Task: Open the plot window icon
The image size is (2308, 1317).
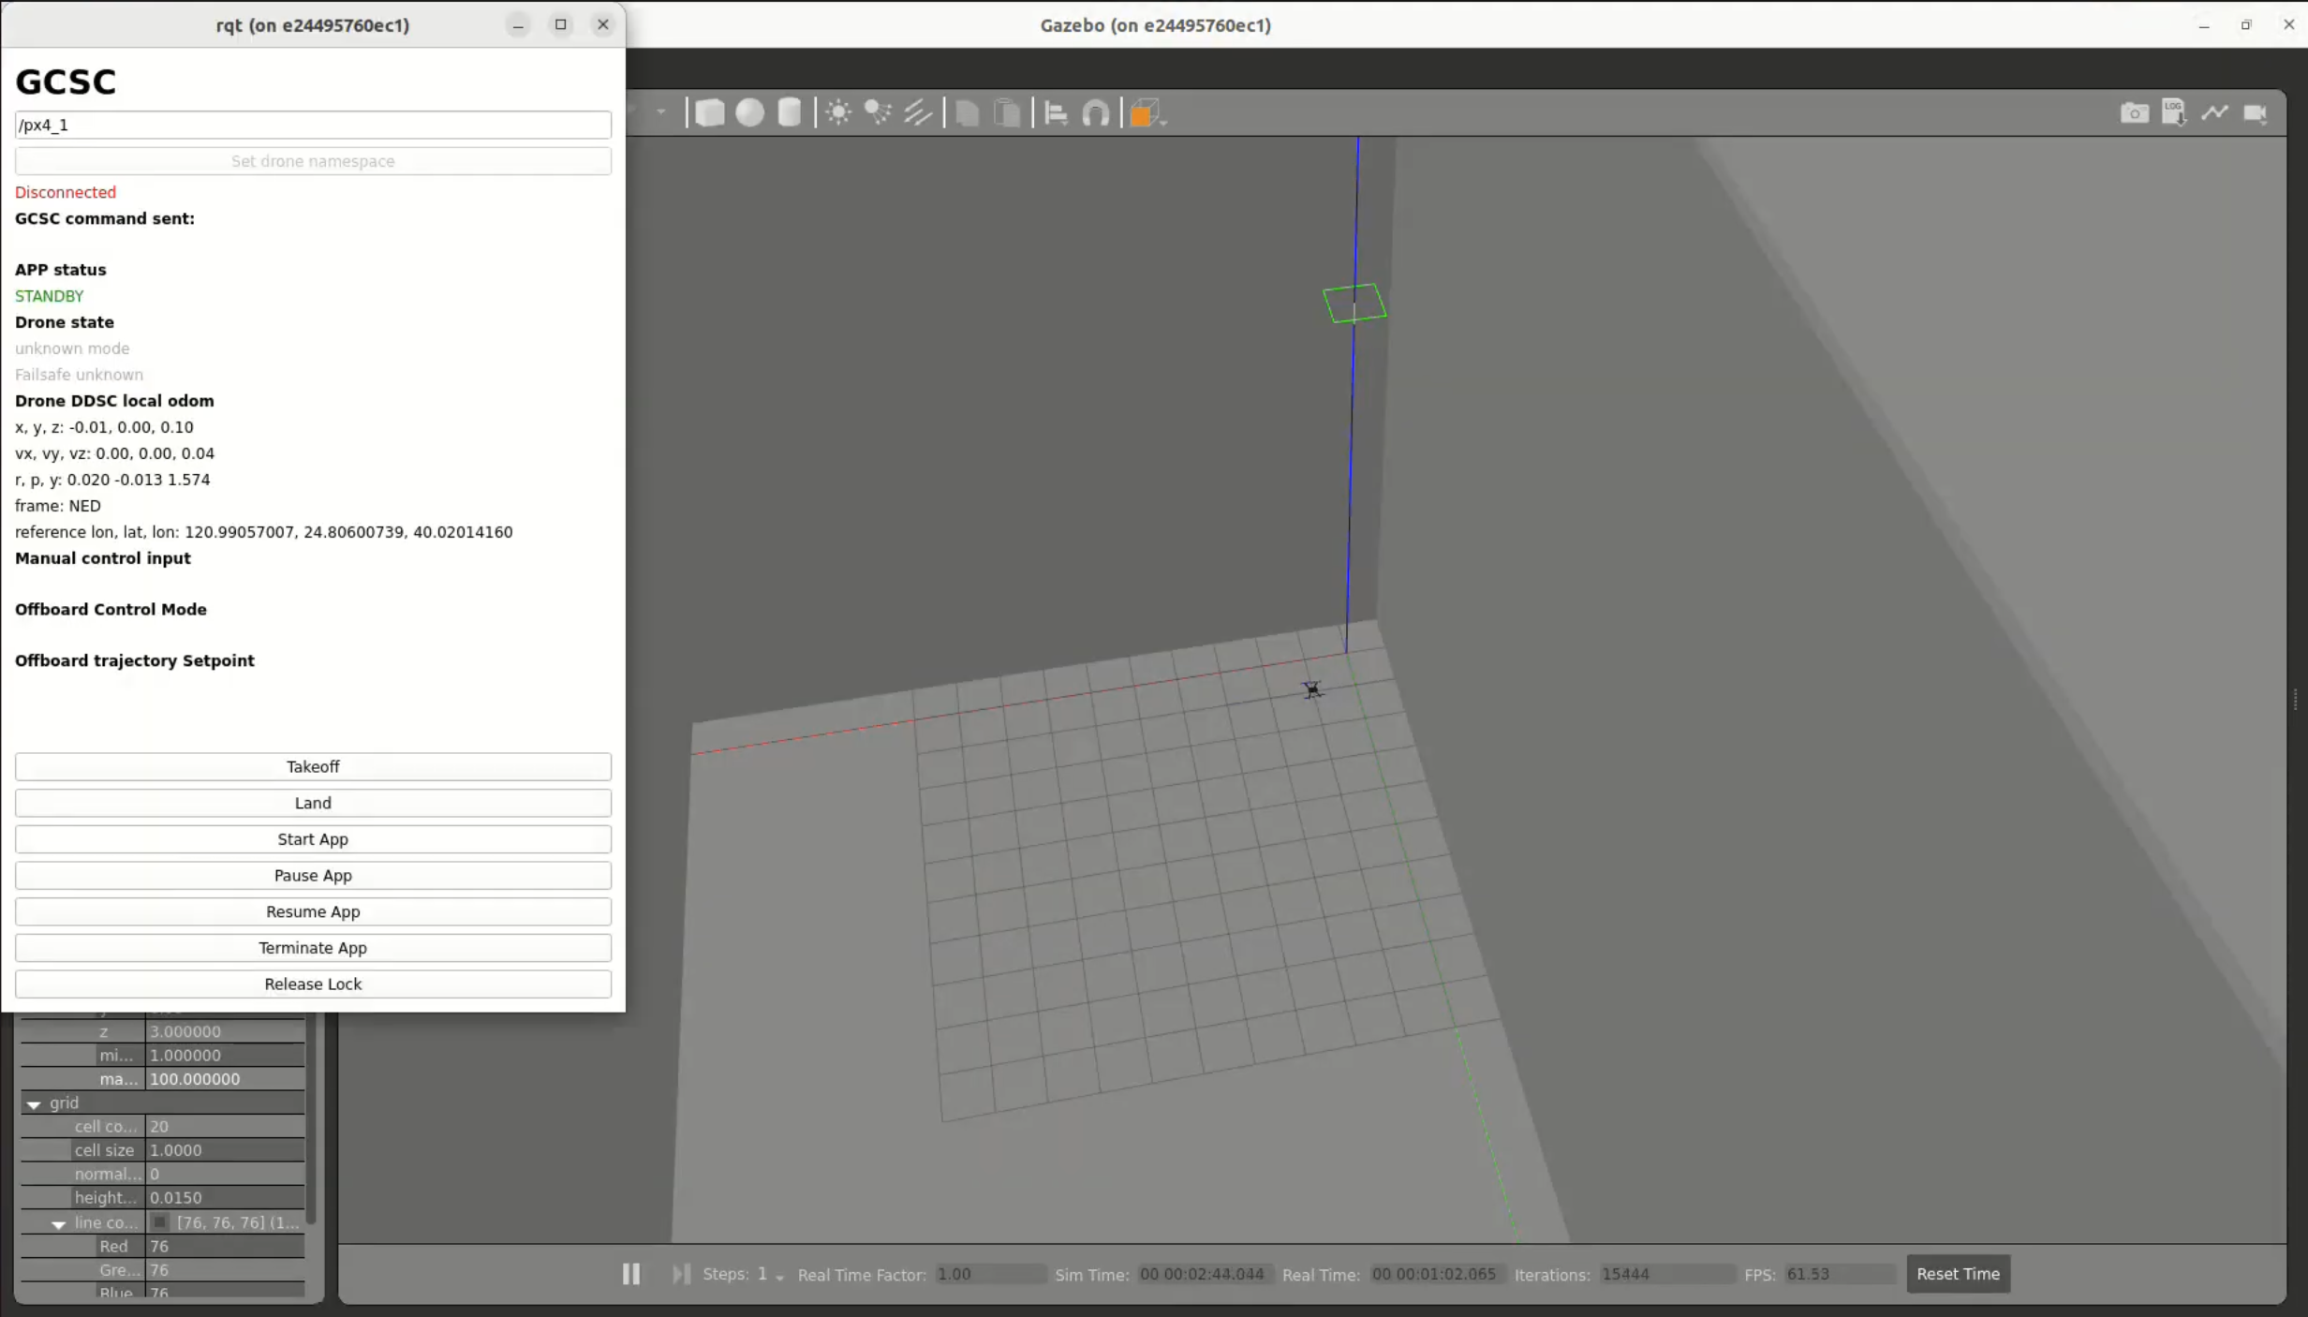Action: [2214, 113]
